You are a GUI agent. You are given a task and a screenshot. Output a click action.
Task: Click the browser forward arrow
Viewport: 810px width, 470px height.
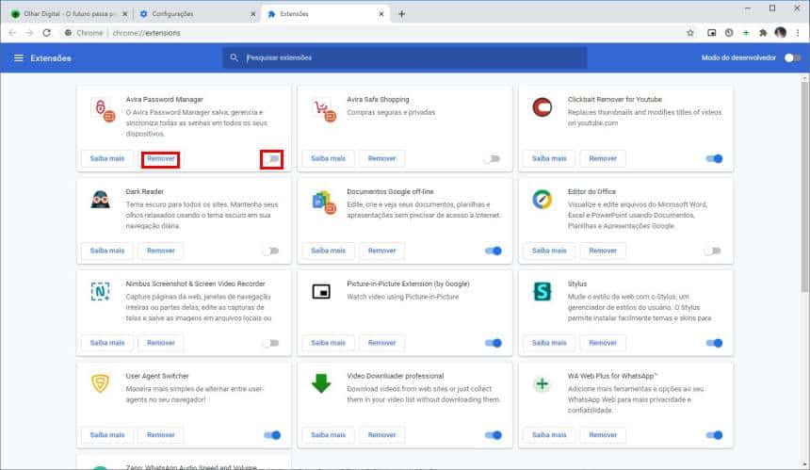[29, 33]
